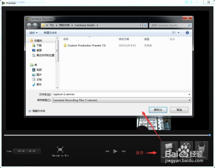Image resolution: width=215 pixels, height=168 pixels.
Task: Click the star icon beside 收藏夹
Action: coord(31,41)
